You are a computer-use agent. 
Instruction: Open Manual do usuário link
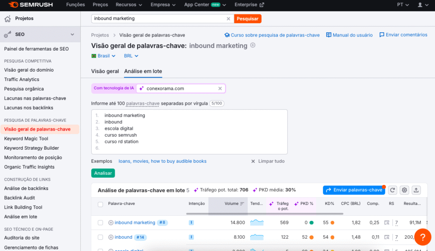(349, 35)
